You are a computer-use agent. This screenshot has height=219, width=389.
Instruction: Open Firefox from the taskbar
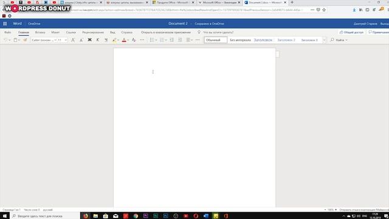pyautogui.click(x=86, y=216)
